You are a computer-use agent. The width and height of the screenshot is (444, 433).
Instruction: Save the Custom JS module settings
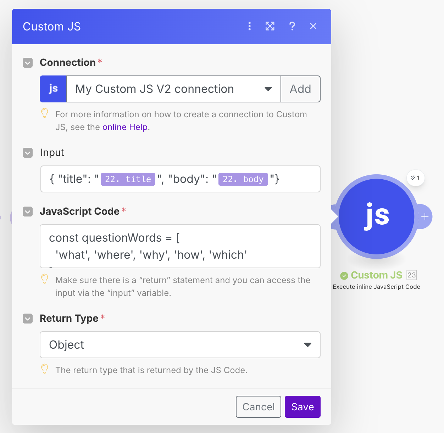tap(302, 406)
